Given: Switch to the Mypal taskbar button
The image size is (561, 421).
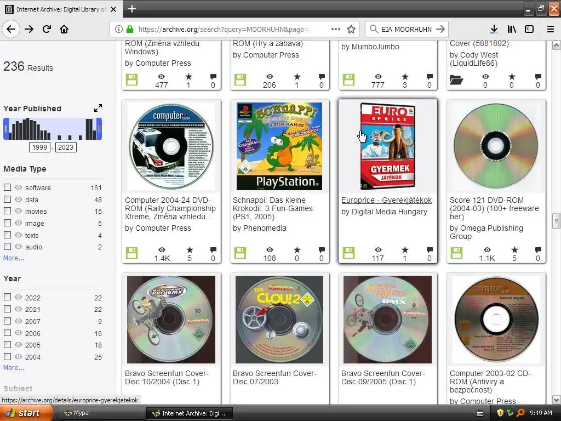Looking at the screenshot, I should coord(100,413).
